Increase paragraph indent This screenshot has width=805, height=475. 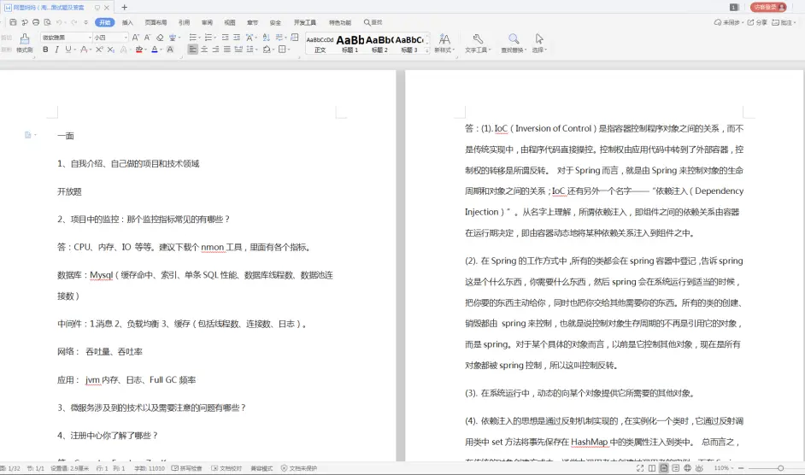(237, 38)
